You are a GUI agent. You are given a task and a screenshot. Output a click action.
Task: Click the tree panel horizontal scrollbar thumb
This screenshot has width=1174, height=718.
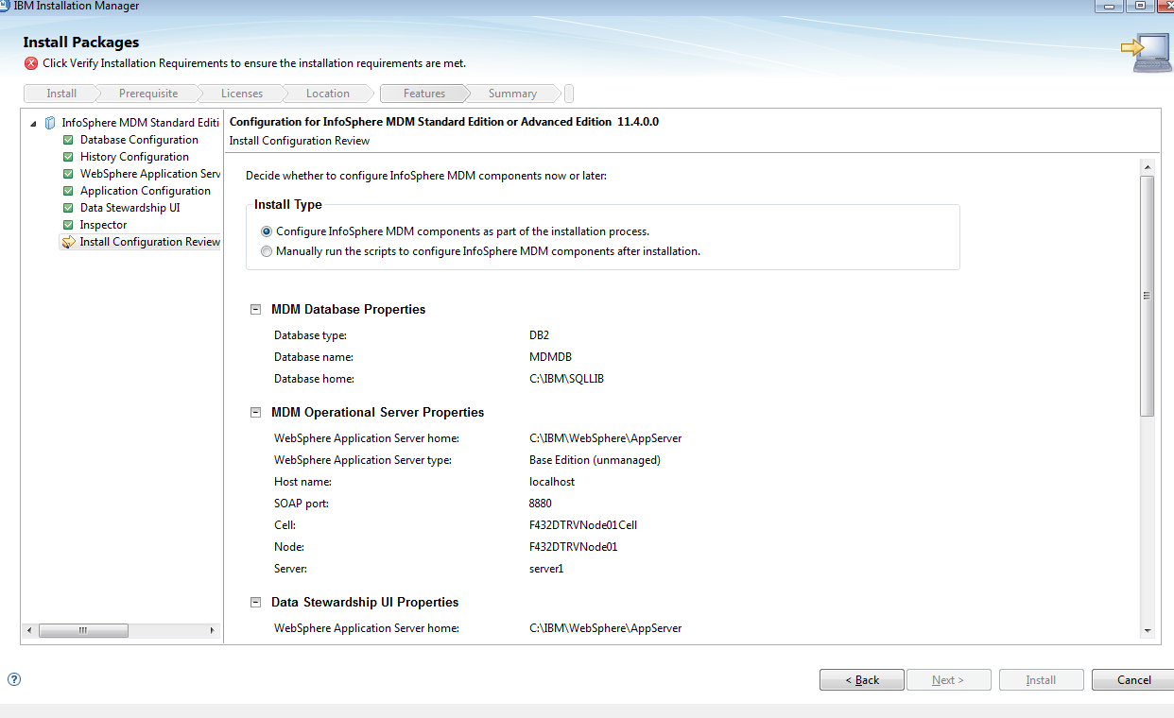(x=83, y=630)
